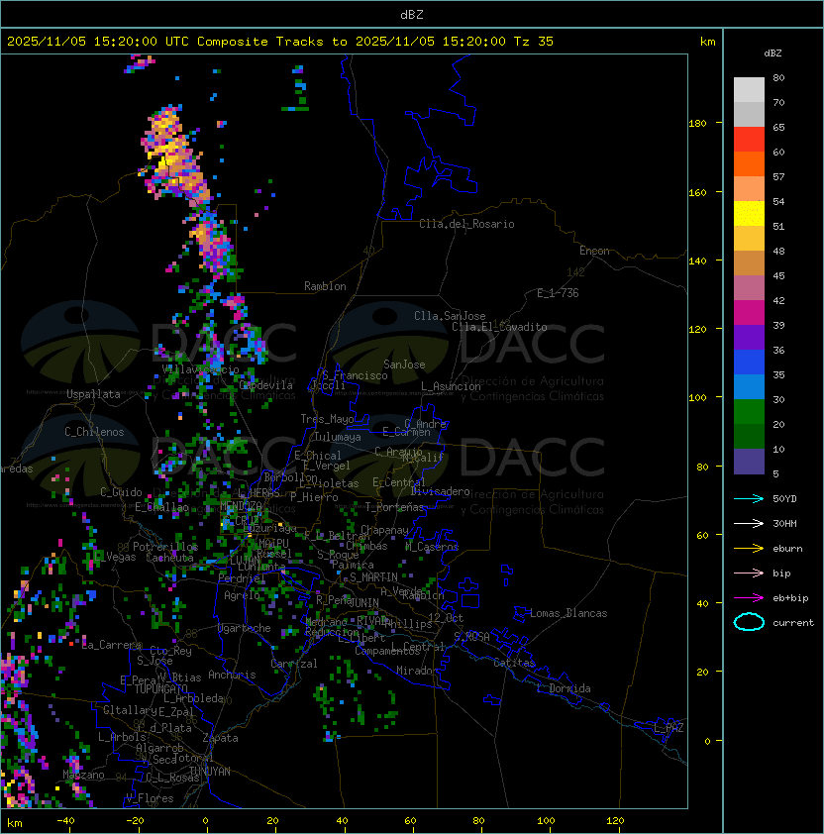This screenshot has width=824, height=834.
Task: Click the 'S_Francisco' map label
Action: point(355,375)
